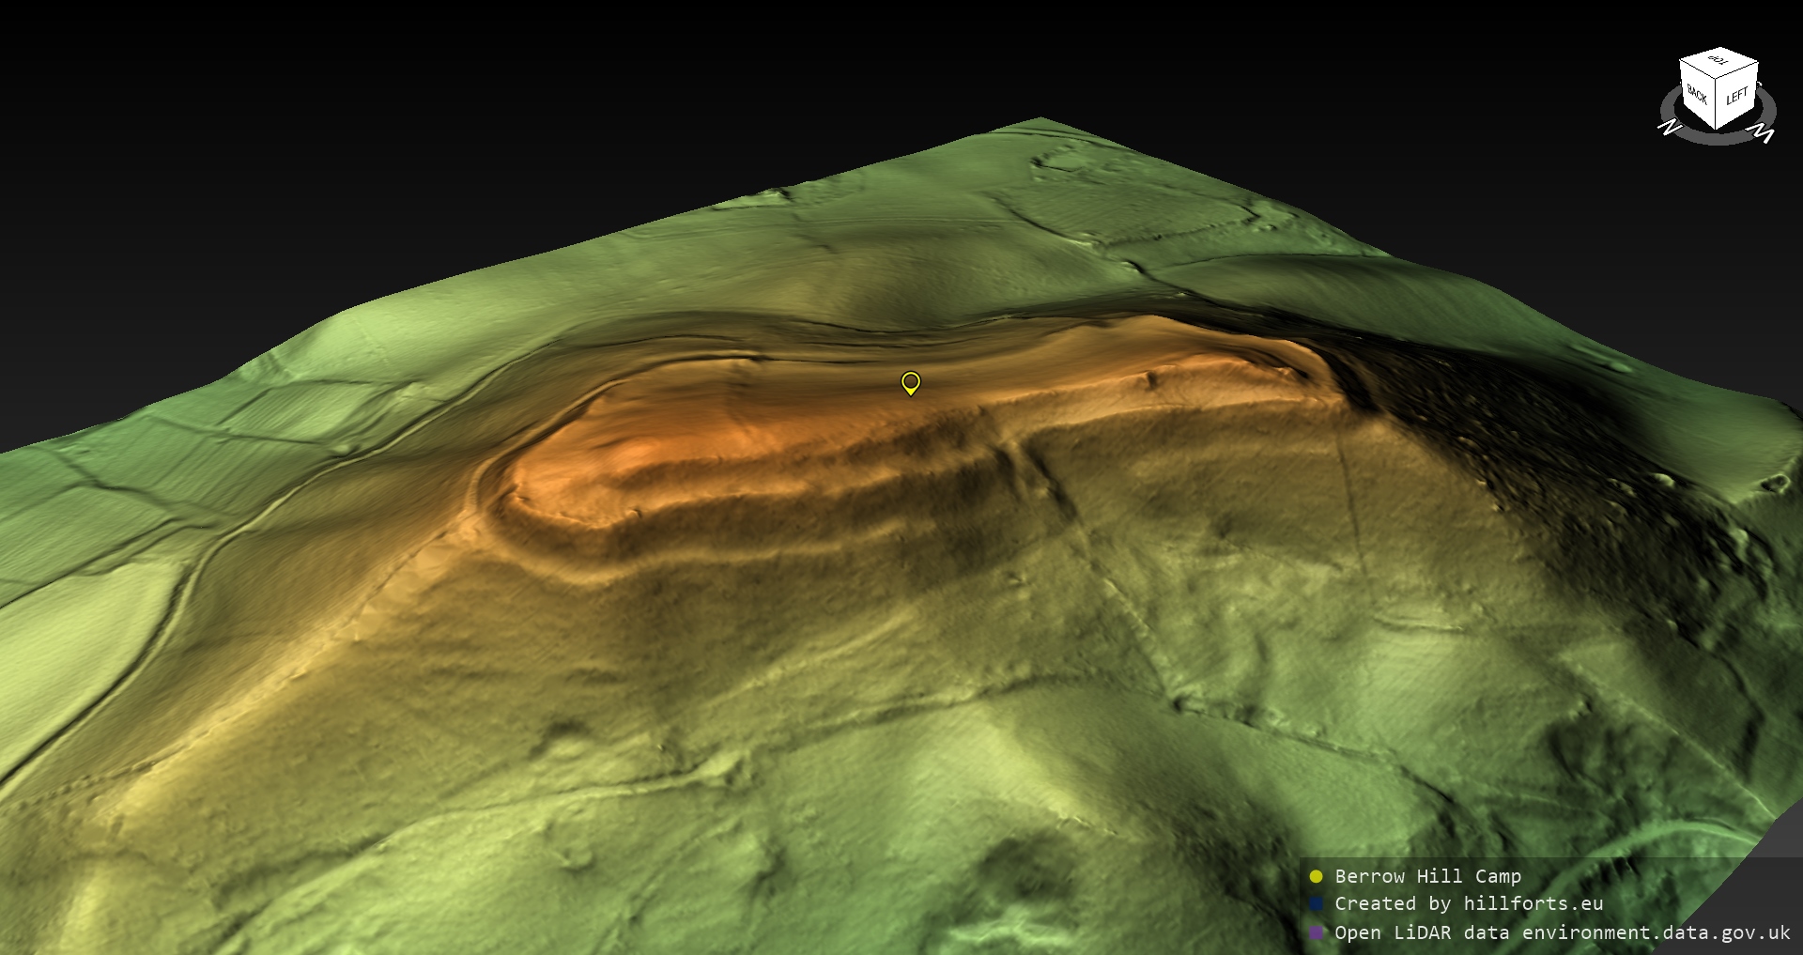Click the environment.data.gov.uk URL text

point(1656,932)
